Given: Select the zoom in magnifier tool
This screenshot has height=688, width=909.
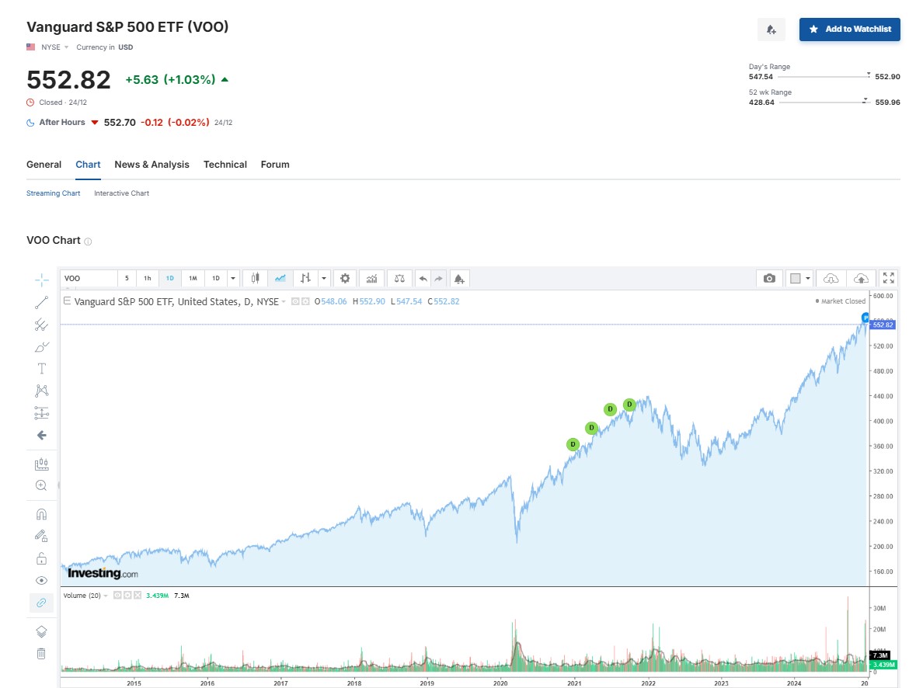Looking at the screenshot, I should [42, 485].
